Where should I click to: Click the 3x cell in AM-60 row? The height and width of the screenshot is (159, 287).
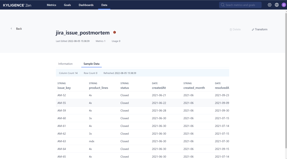click(x=90, y=118)
